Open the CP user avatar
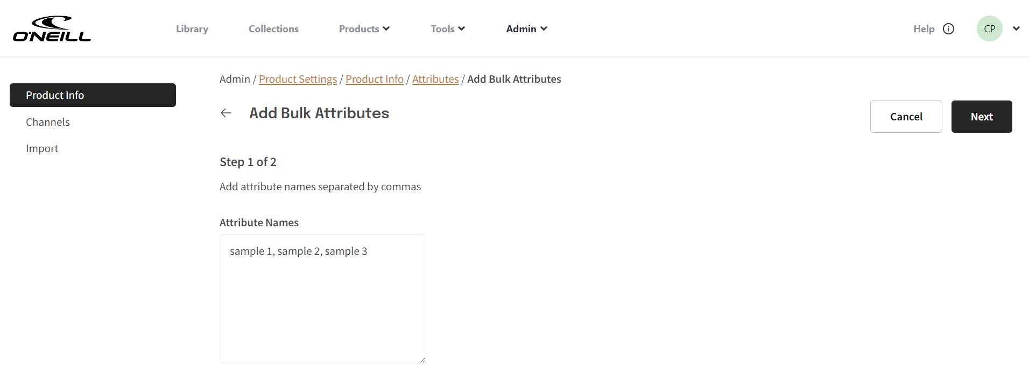This screenshot has width=1029, height=366. [989, 28]
